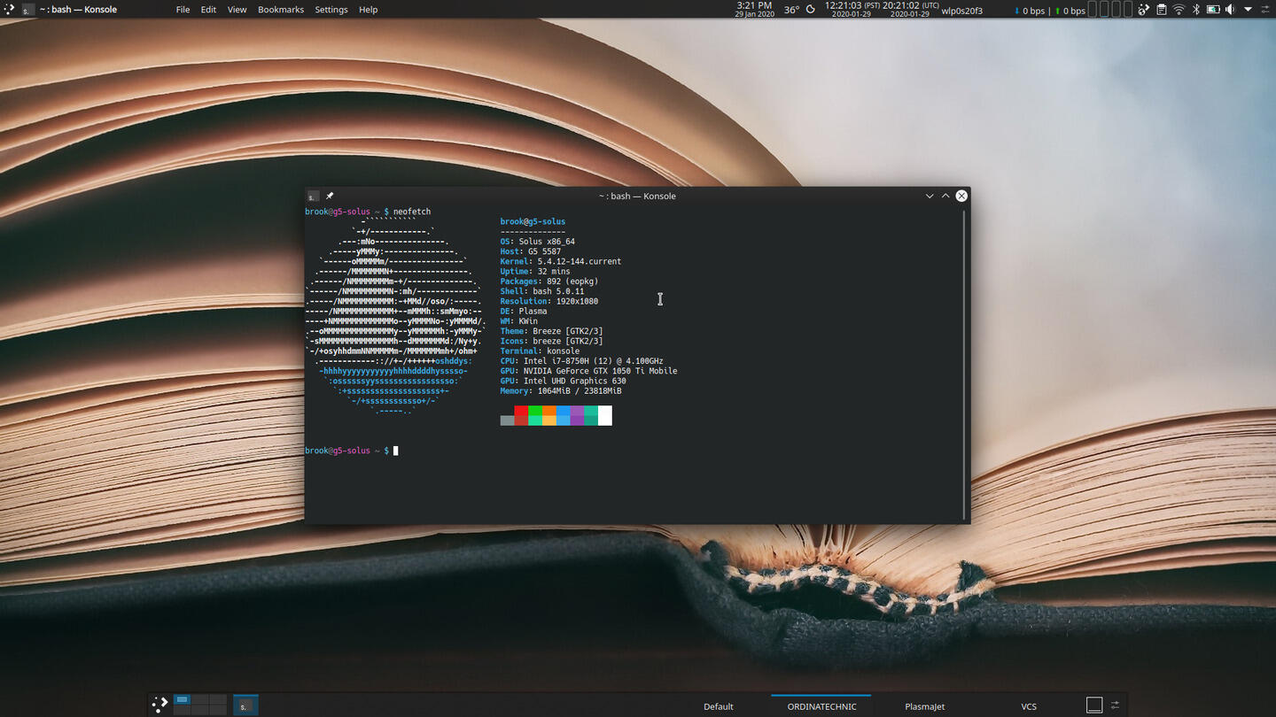Click the NVIDIA GeForce GTX 1050 Ti line
Viewport: 1276px width, 717px height.
pyautogui.click(x=588, y=371)
